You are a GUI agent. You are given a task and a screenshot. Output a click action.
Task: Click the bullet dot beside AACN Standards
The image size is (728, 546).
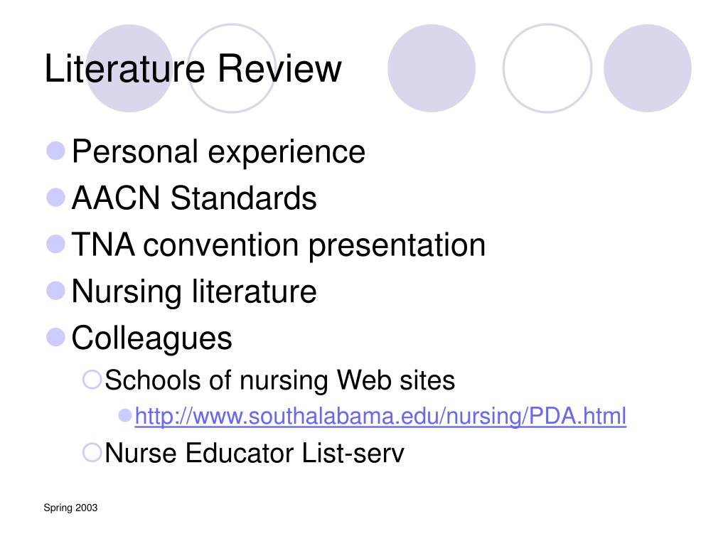pyautogui.click(x=55, y=198)
